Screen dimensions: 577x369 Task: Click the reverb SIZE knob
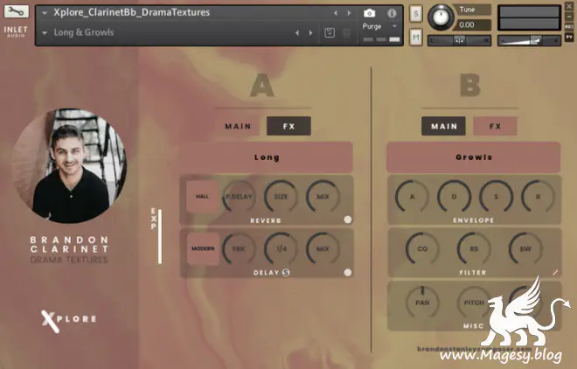click(x=281, y=197)
